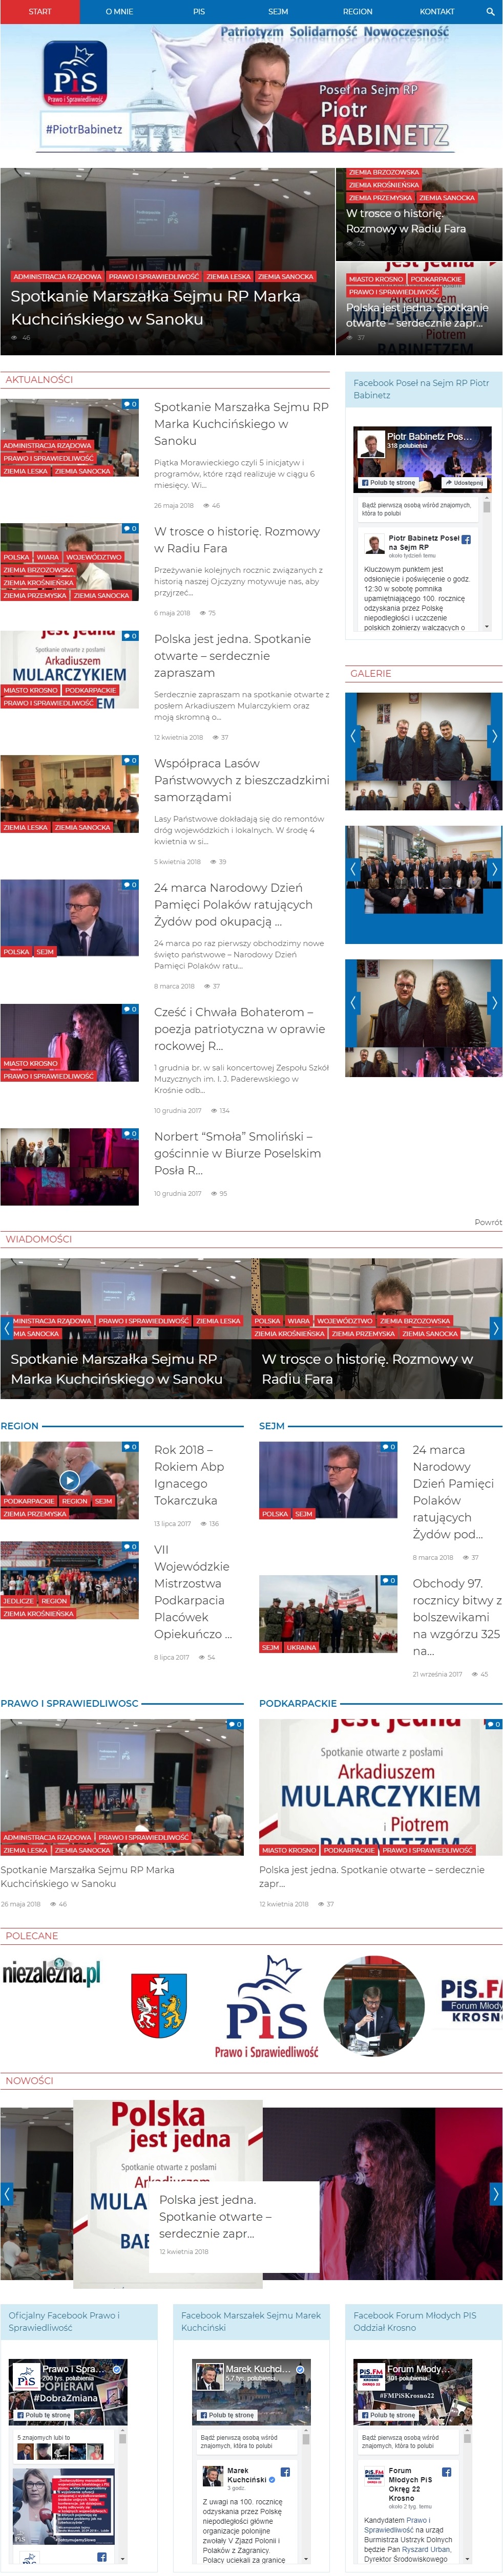Open article Cześć i Chwała Bohaterom
Image resolution: width=503 pixels, height=2576 pixels.
coord(240,1028)
